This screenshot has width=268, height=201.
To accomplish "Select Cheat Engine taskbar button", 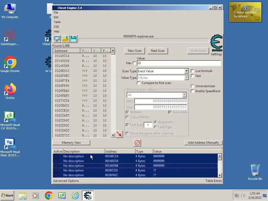I will tap(88, 196).
